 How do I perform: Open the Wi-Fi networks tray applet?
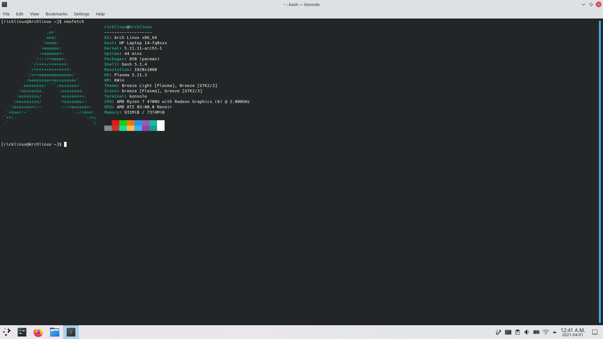pyautogui.click(x=546, y=332)
